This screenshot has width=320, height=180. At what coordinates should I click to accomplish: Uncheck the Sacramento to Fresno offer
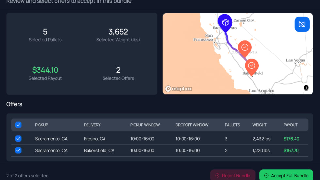18,139
